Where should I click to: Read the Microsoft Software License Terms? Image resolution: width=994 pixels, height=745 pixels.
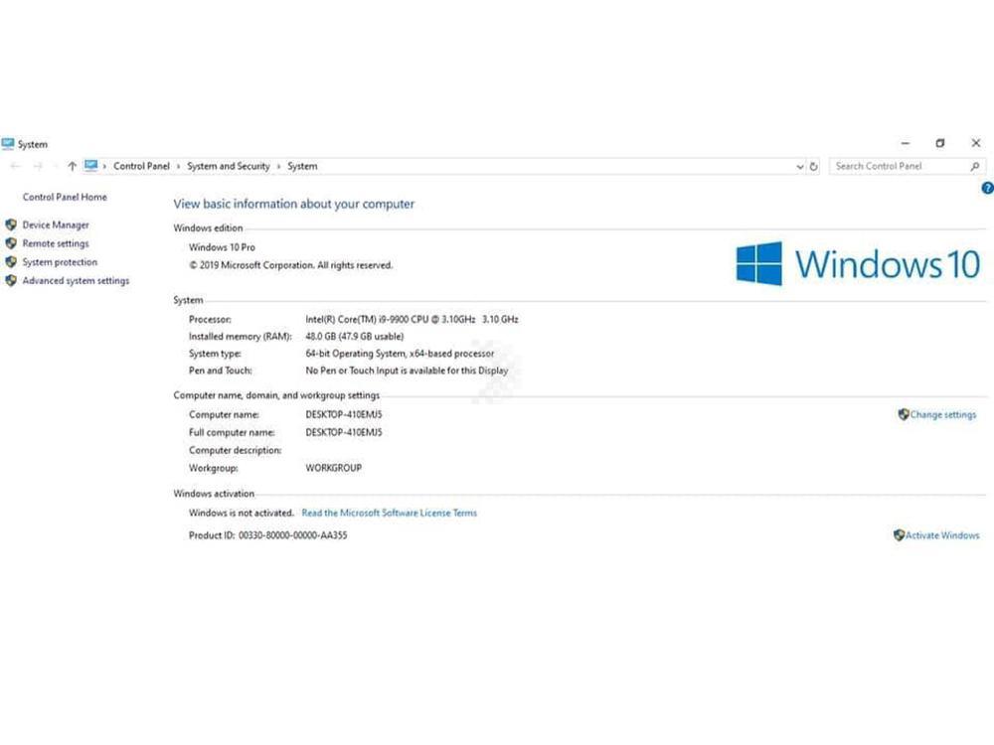click(x=389, y=514)
